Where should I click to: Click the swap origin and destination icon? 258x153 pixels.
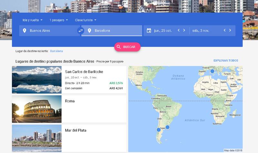(x=81, y=31)
